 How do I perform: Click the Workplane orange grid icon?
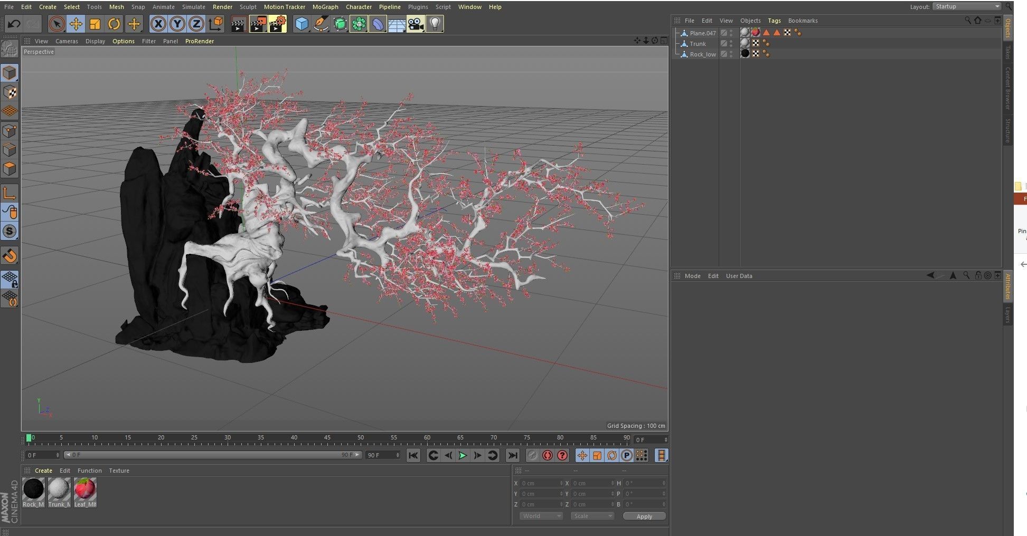pos(10,111)
